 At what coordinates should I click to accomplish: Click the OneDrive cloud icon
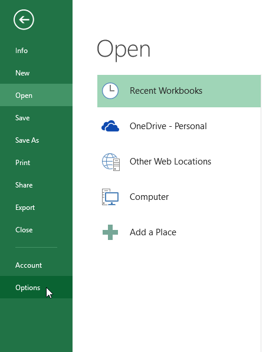[110, 126]
